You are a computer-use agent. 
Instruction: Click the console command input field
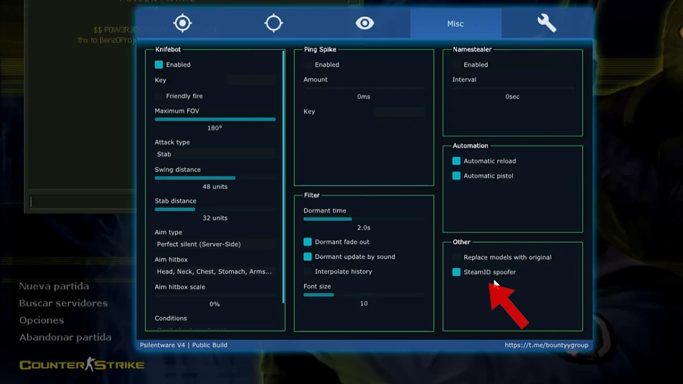[x=81, y=202]
